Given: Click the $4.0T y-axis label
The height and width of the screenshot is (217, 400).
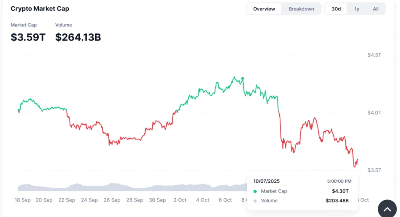Looking at the screenshot, I should (374, 113).
